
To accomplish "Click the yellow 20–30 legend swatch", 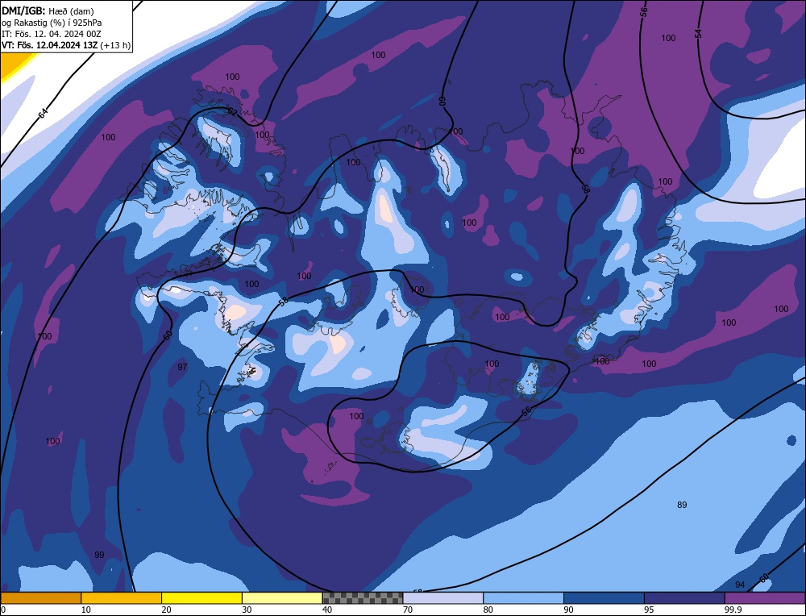I will (201, 598).
